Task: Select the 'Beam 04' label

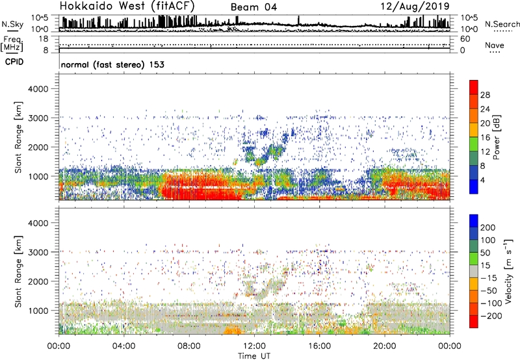Action: point(253,7)
